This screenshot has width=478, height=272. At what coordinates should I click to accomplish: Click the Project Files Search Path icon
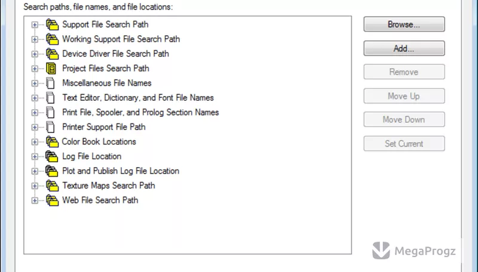(51, 69)
